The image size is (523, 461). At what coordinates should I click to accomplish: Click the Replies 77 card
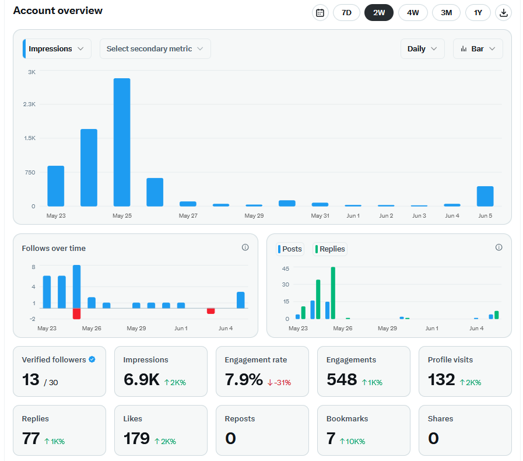click(59, 430)
